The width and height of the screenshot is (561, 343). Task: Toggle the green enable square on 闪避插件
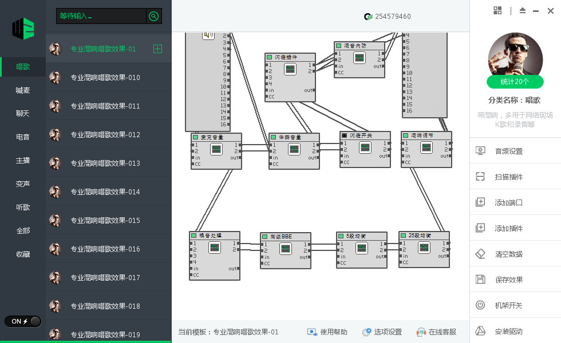pos(270,57)
